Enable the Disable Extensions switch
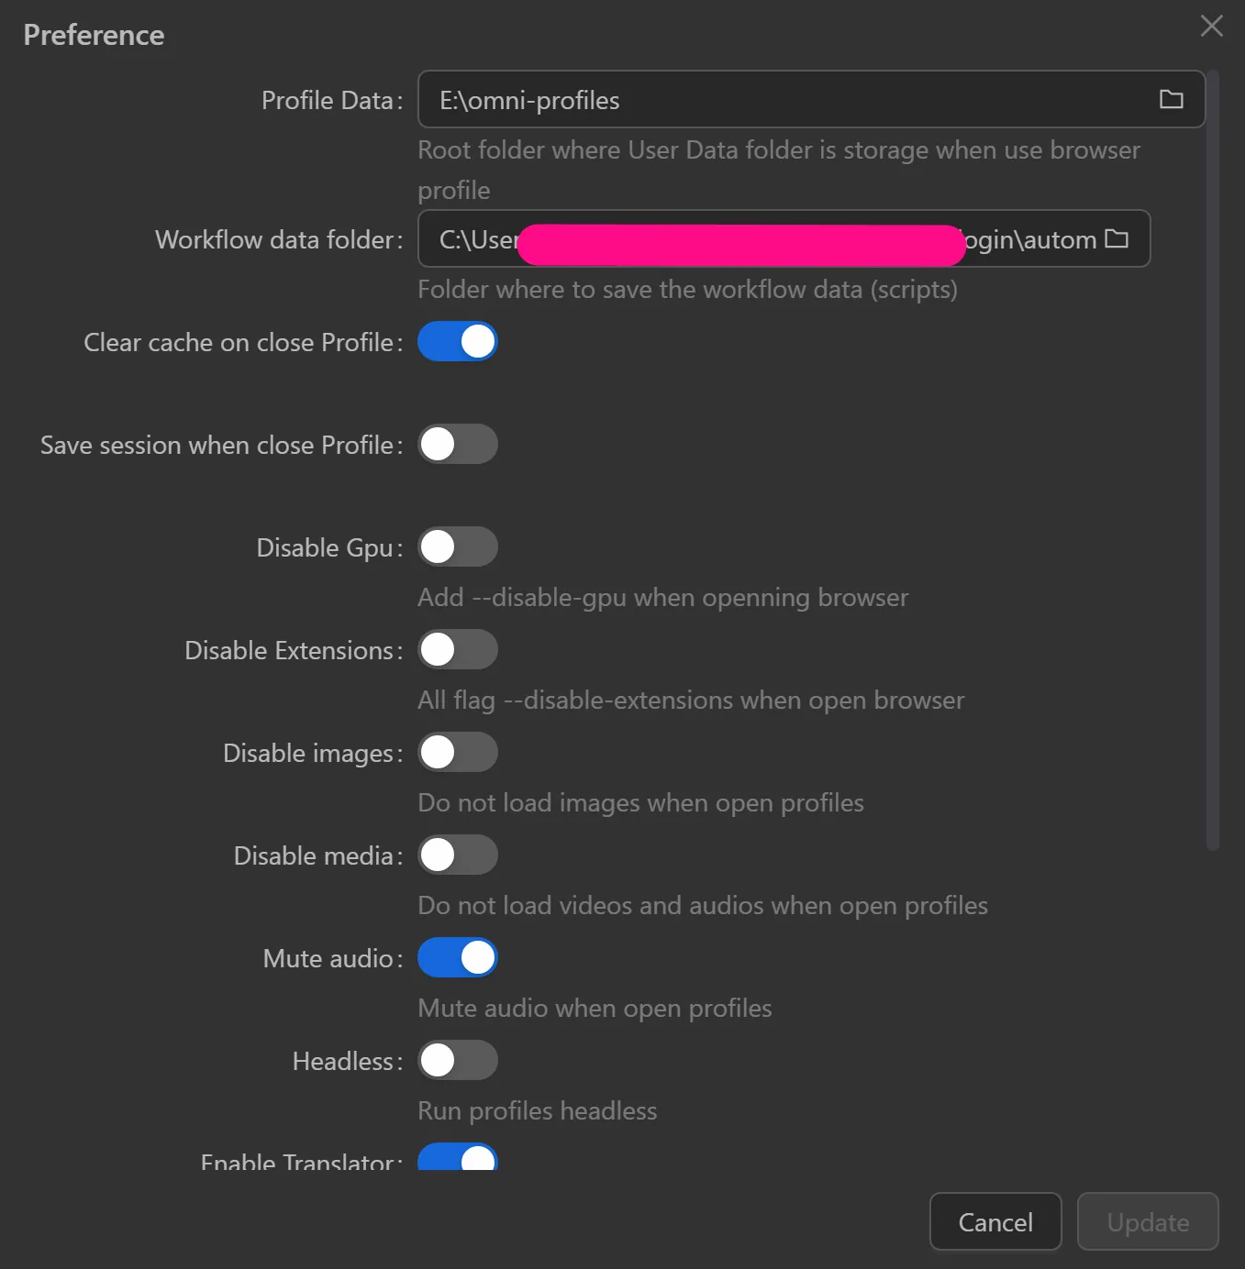 coord(458,648)
